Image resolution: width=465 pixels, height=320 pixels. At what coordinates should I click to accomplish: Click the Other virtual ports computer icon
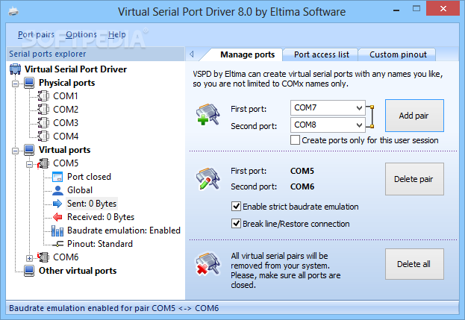pos(29,271)
